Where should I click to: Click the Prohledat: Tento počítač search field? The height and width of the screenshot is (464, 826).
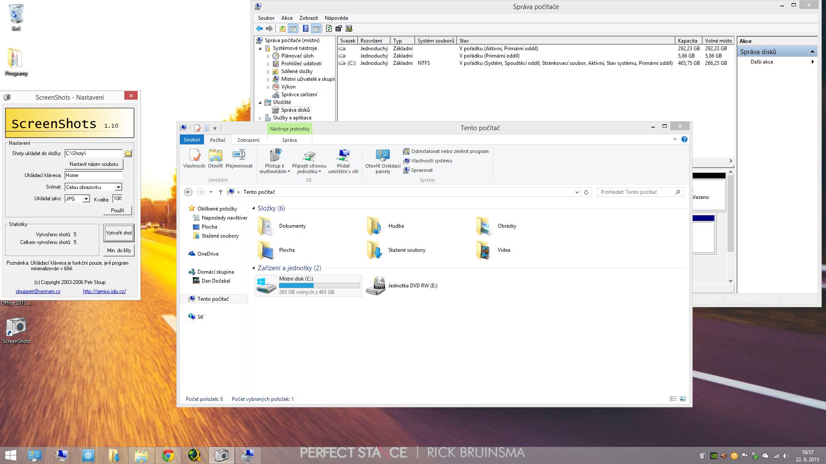point(640,192)
